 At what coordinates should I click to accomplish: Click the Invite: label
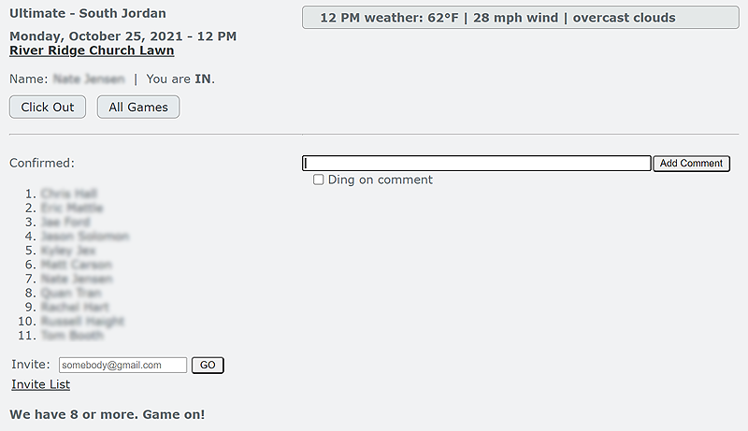click(31, 365)
